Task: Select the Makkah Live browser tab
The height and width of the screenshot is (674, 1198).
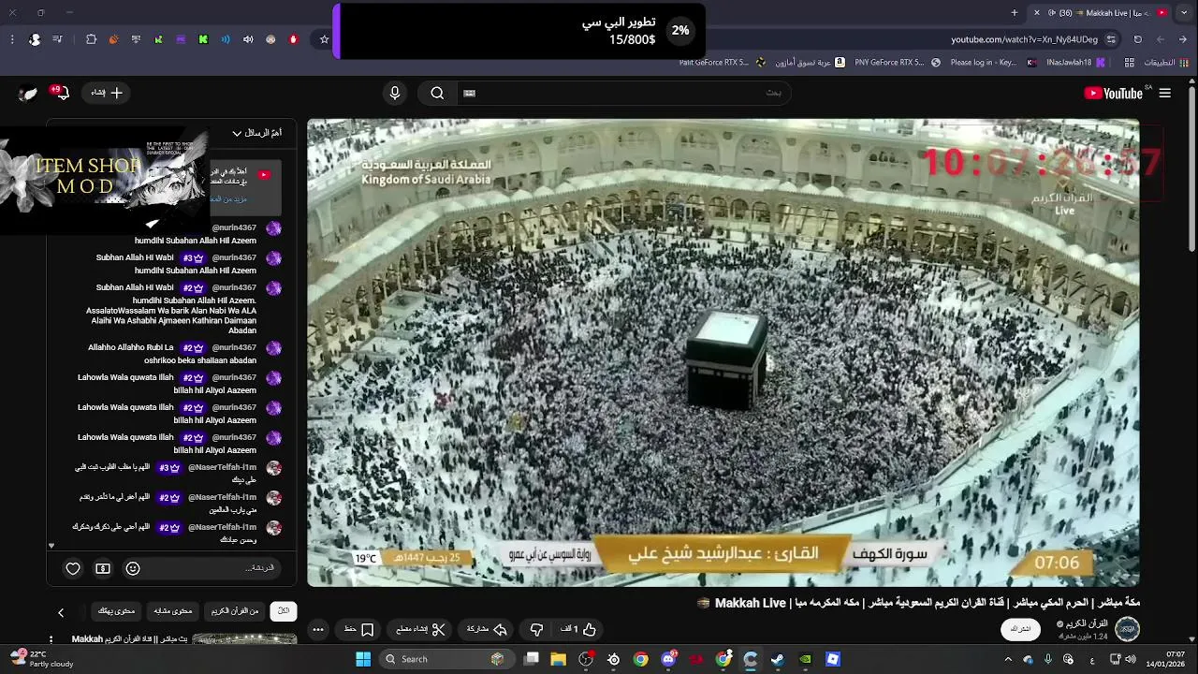Action: (x=1101, y=12)
